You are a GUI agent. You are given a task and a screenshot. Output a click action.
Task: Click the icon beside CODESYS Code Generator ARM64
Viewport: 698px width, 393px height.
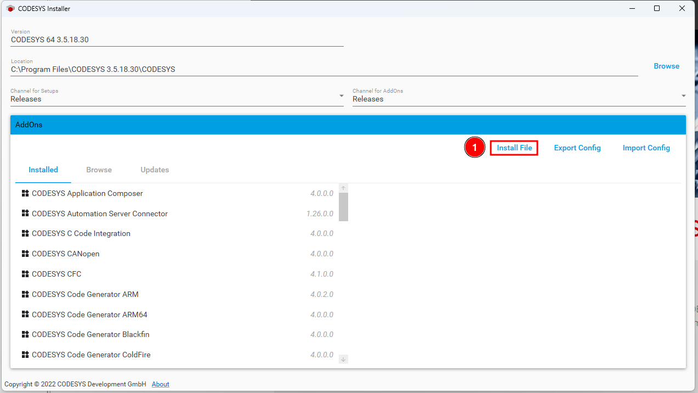point(25,314)
